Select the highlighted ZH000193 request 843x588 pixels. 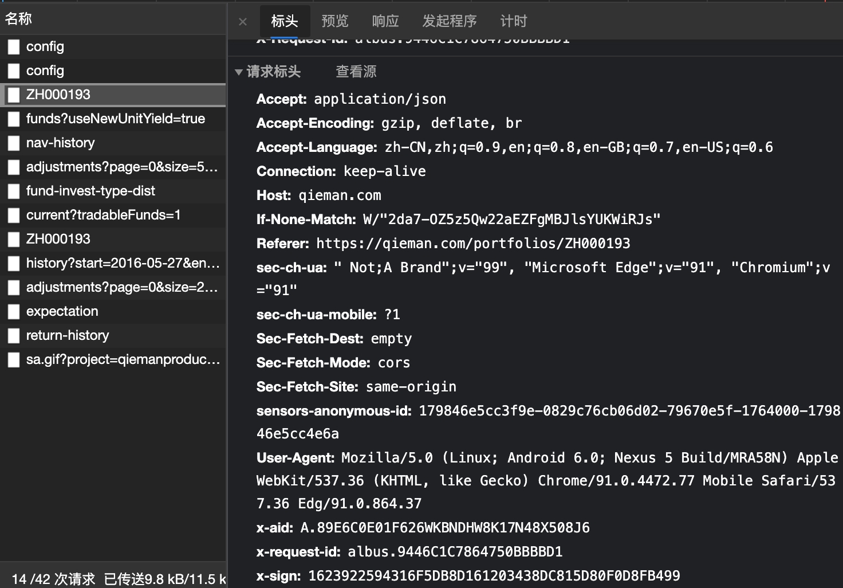coord(113,95)
